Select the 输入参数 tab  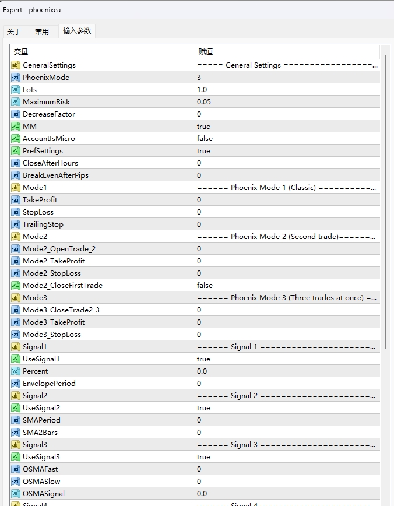pyautogui.click(x=77, y=31)
